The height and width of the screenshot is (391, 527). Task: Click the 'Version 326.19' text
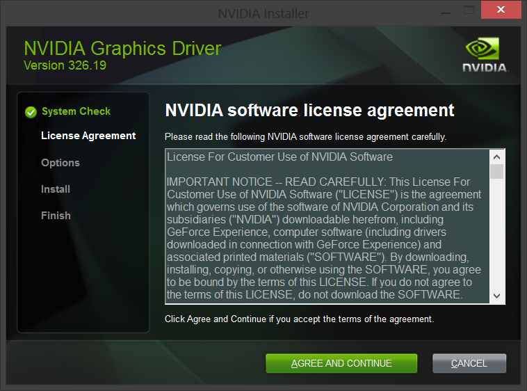[65, 65]
